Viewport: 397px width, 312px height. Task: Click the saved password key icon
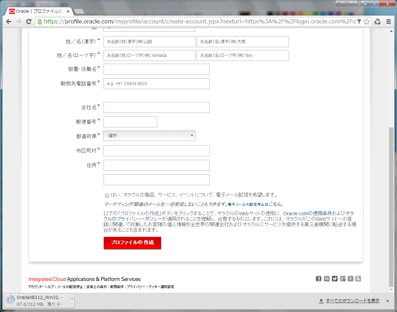(359, 22)
